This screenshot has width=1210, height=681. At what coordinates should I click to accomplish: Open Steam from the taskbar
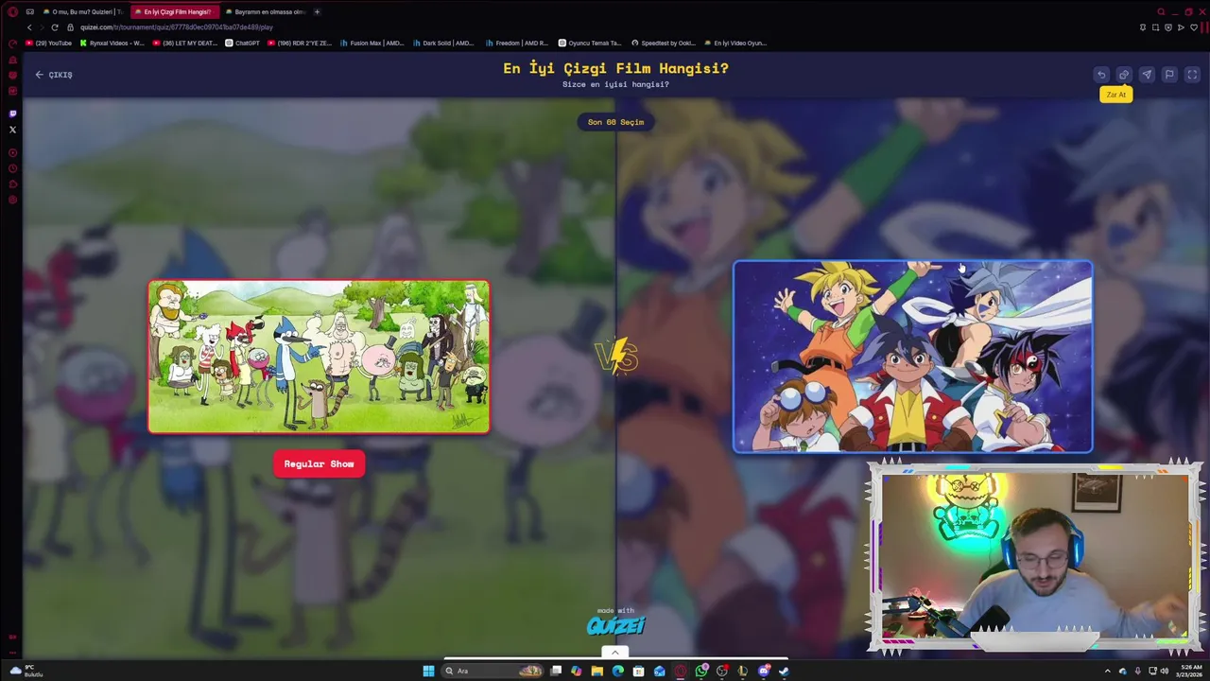point(784,671)
